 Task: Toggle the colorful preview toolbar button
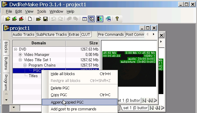(x=100, y=19)
